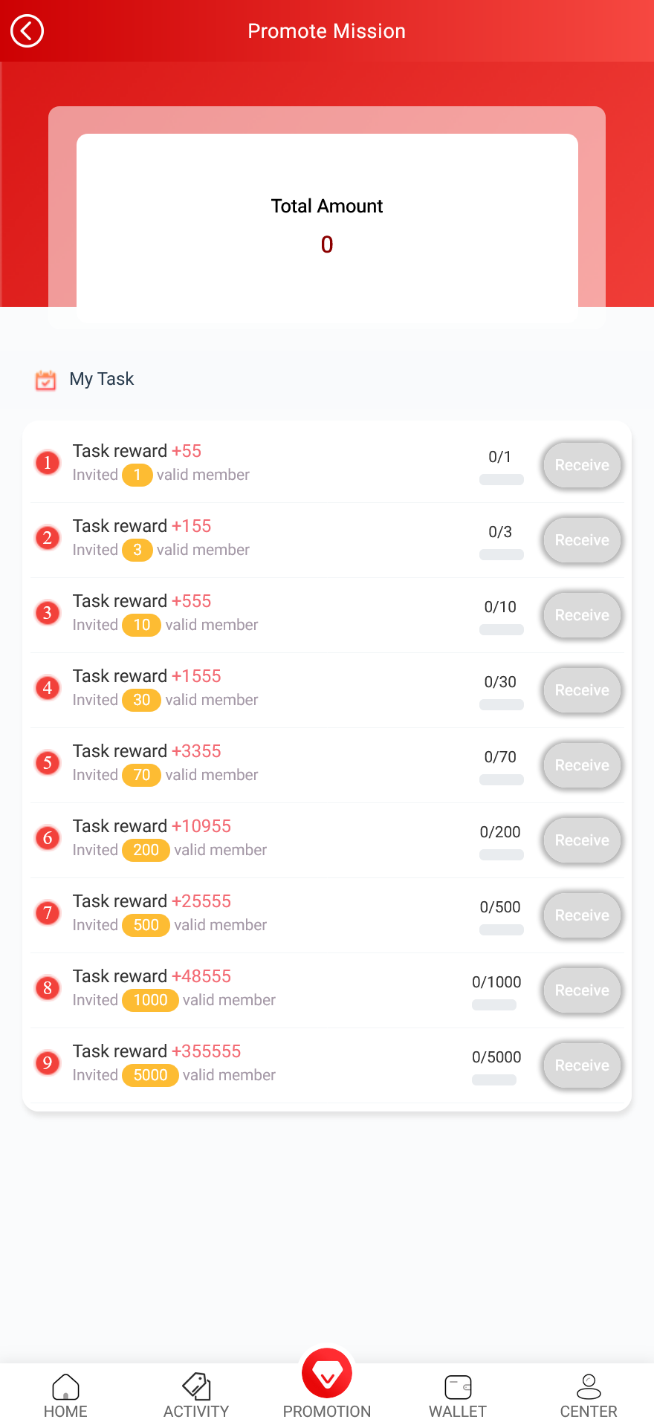
Task: Click the red number 1 task badge
Action: point(48,463)
